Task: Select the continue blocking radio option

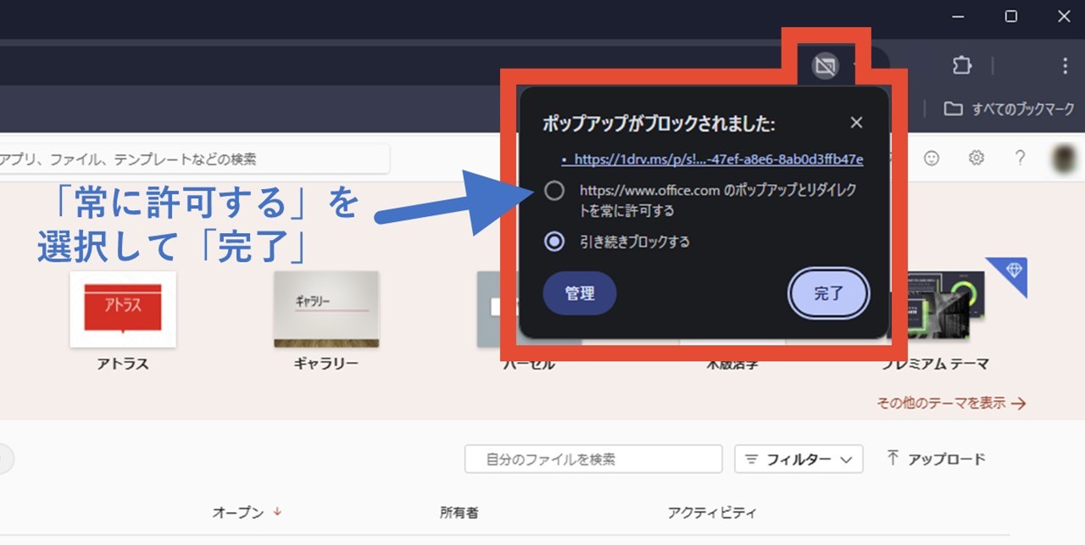Action: pyautogui.click(x=554, y=242)
